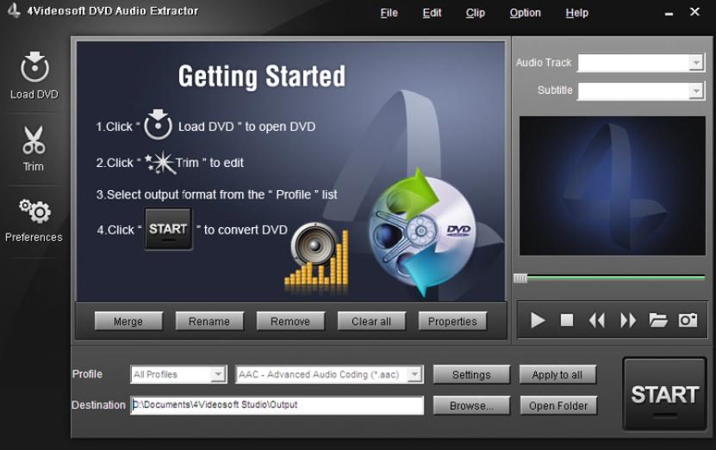Click the Destination path input field

click(277, 405)
